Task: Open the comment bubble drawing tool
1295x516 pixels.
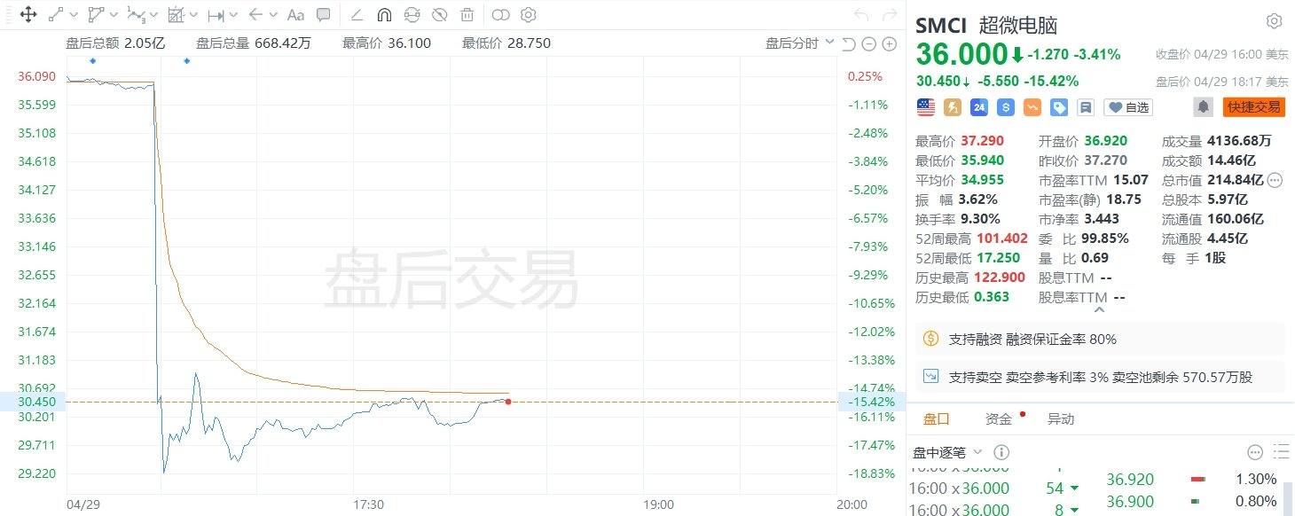Action: pos(324,15)
